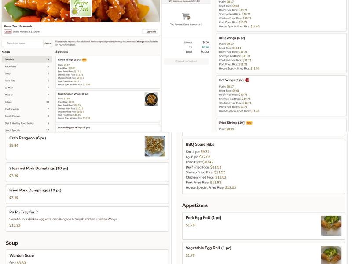Image resolution: width=352 pixels, height=264 pixels.
Task: Click the spicy pepper icon beside Hot Wings
Action: (247, 80)
